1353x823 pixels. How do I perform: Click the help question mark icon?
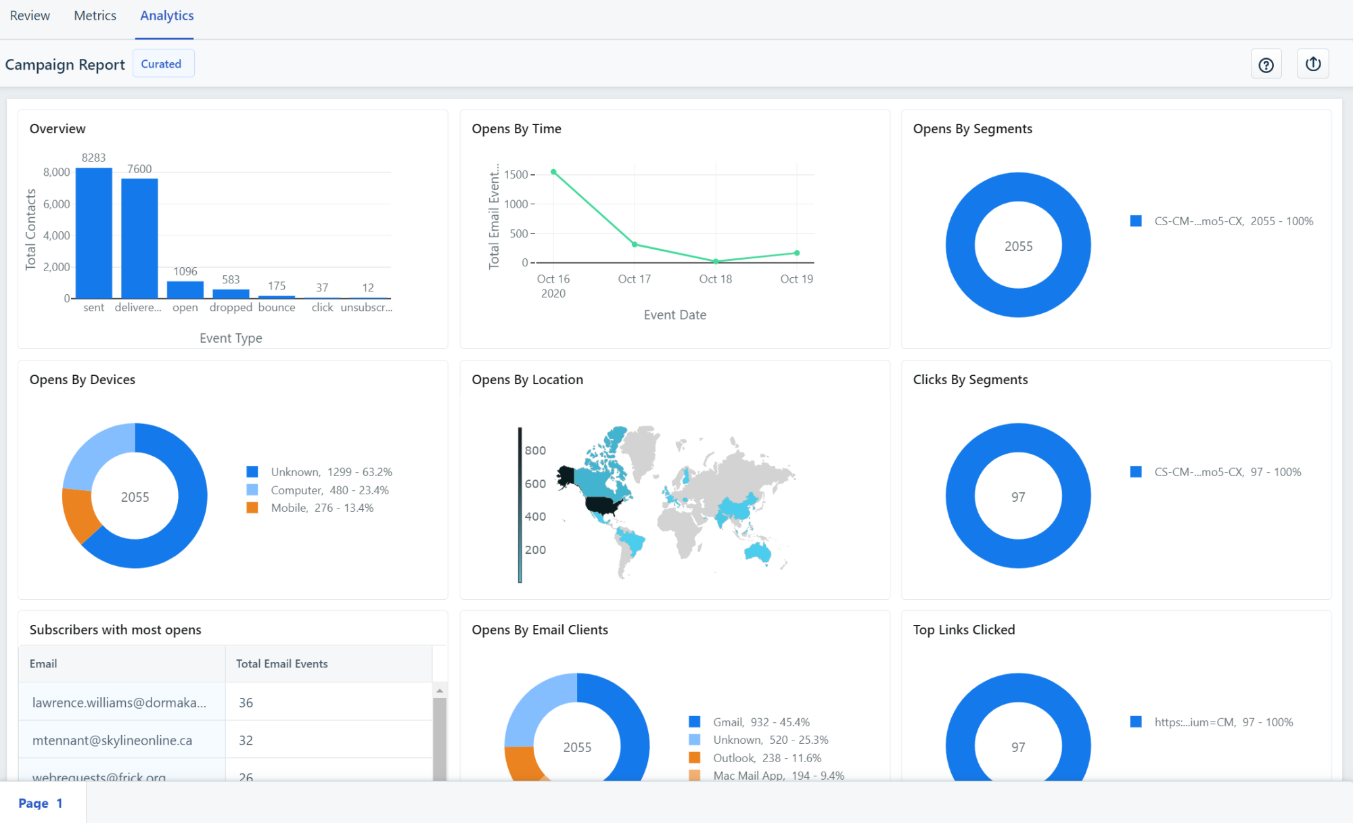point(1266,65)
